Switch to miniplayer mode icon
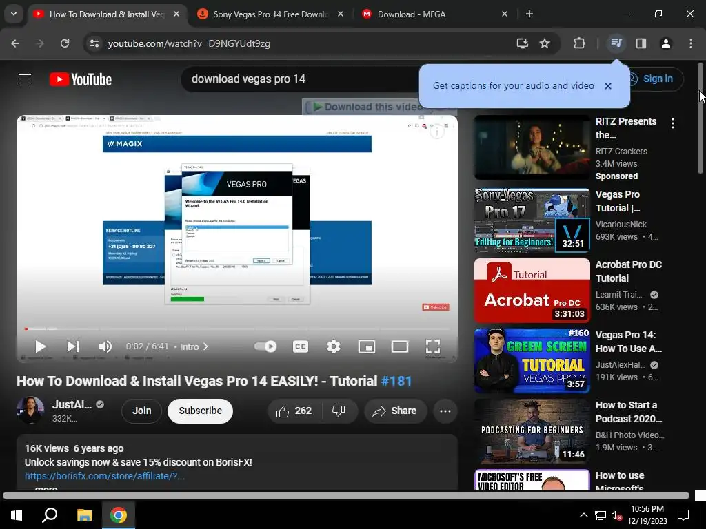The height and width of the screenshot is (529, 706). click(367, 346)
